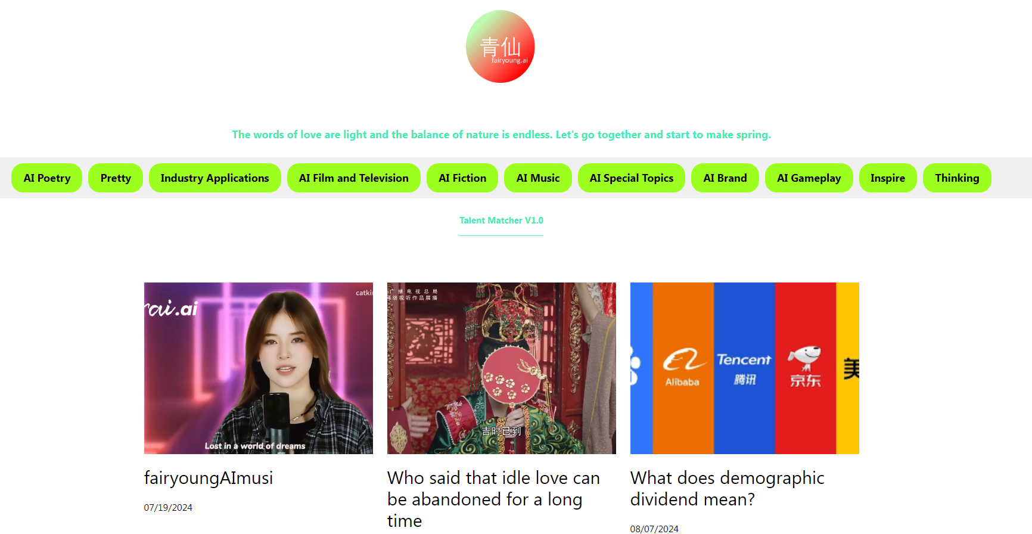Read 'What does demographic dividend mean?' article
This screenshot has height=534, width=1032.
tap(728, 489)
